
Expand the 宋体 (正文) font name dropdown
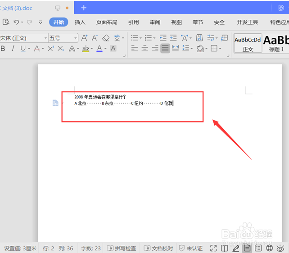(45, 38)
